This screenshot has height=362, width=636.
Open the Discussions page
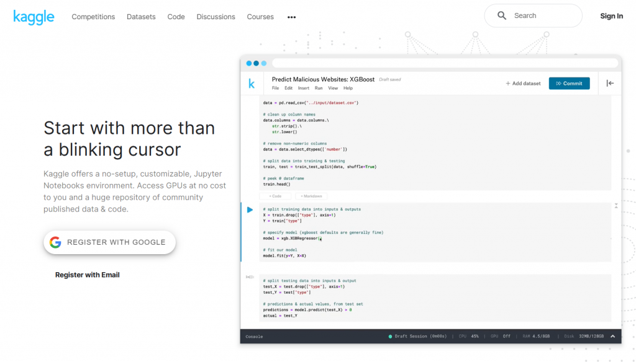tap(216, 17)
